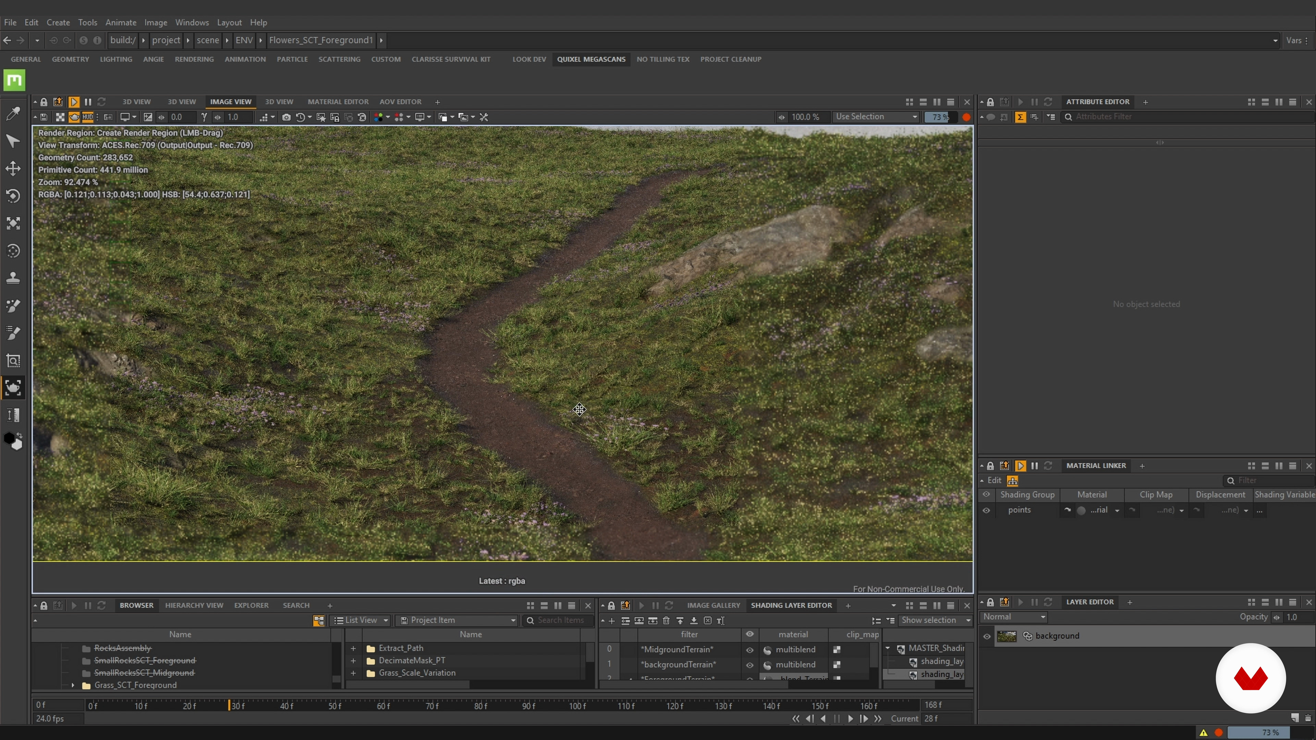Activate the scale tool in left toolbar

click(x=13, y=223)
